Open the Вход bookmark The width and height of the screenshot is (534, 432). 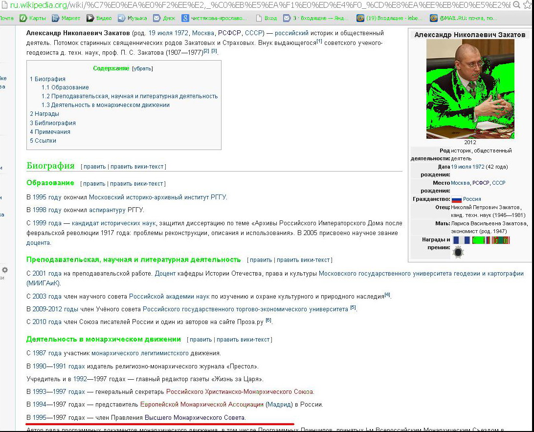pos(267,18)
